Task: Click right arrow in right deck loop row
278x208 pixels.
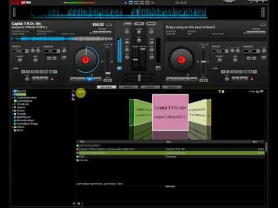Action: coord(255,72)
